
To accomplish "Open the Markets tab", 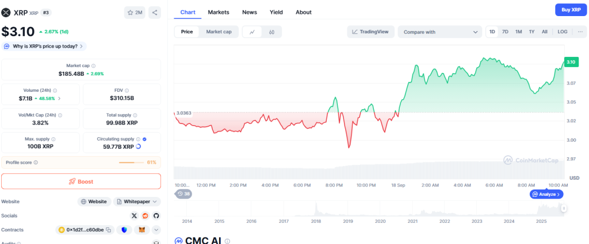I will click(218, 12).
